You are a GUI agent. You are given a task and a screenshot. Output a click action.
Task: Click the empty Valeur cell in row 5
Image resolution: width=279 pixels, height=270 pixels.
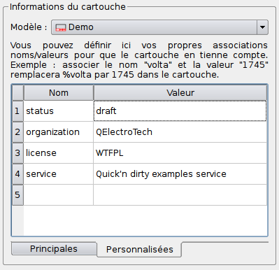pos(180,195)
